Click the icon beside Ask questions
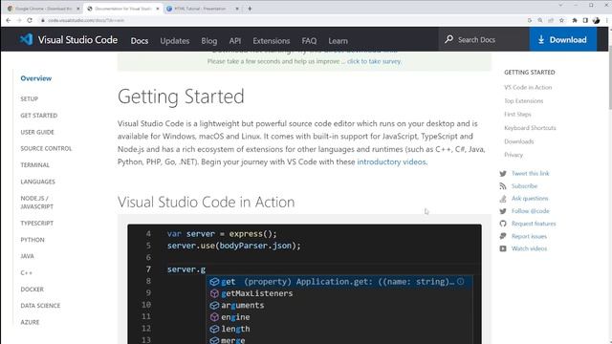Screen dimensions: 612x344 (x=503, y=199)
